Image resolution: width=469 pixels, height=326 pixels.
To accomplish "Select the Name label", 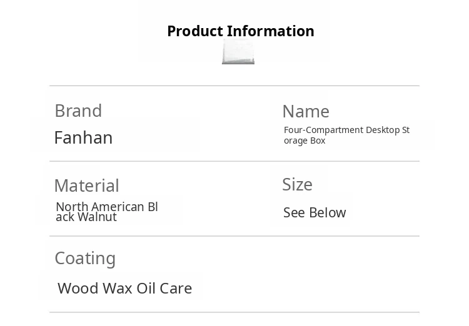I will [306, 111].
